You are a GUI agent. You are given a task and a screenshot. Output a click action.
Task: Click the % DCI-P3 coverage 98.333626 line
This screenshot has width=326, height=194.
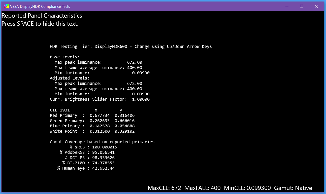pos(90,158)
